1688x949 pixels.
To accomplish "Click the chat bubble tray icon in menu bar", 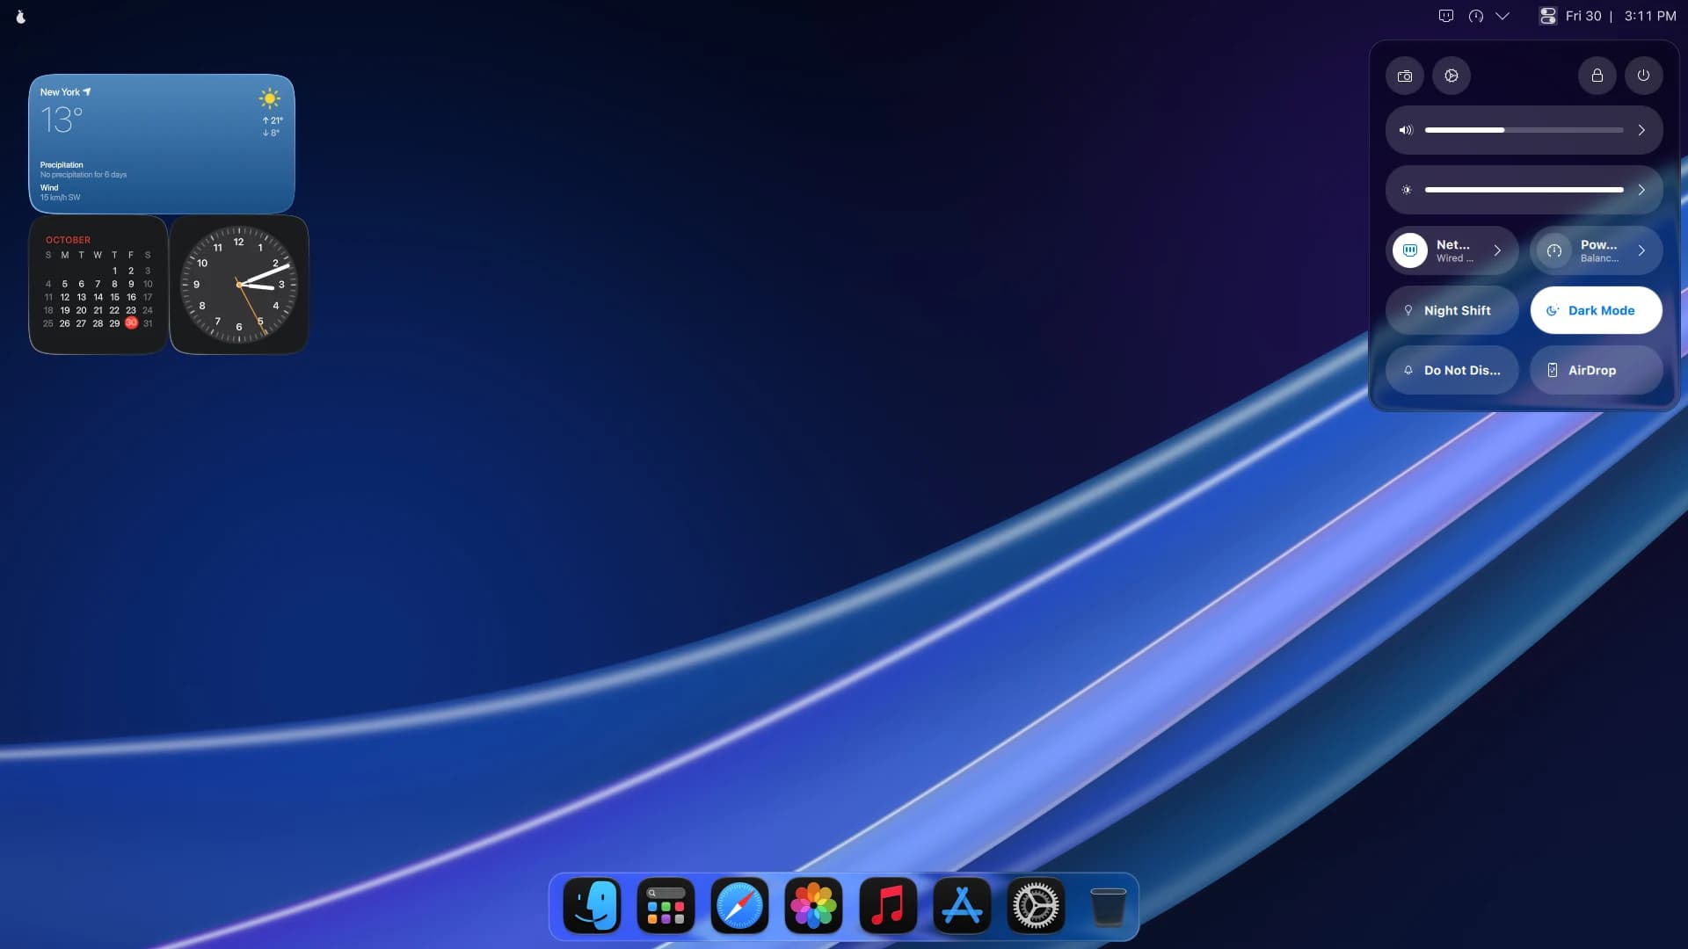I will pos(1446,16).
